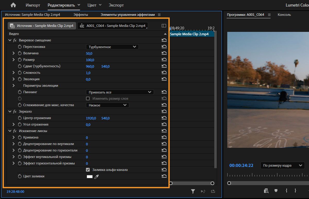Screen dimensions: 309x199
Task: Reset the Зеркало effect
Action: click(x=164, y=111)
